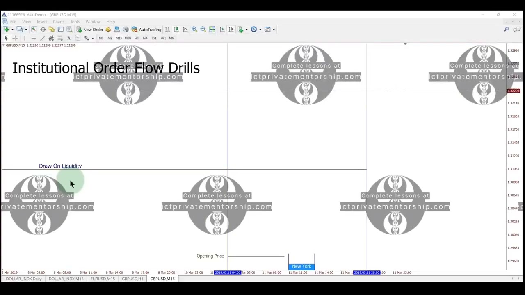This screenshot has width=525, height=295.
Task: Switch timeframe to MN
Action: 172,38
